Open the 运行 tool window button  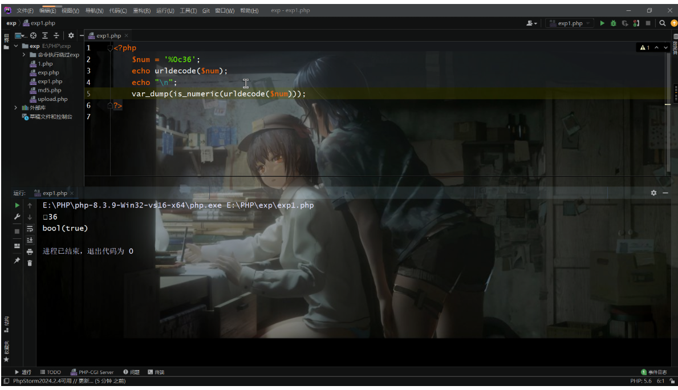point(23,372)
